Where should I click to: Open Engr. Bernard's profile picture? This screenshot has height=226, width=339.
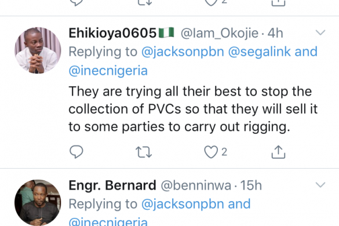38,203
